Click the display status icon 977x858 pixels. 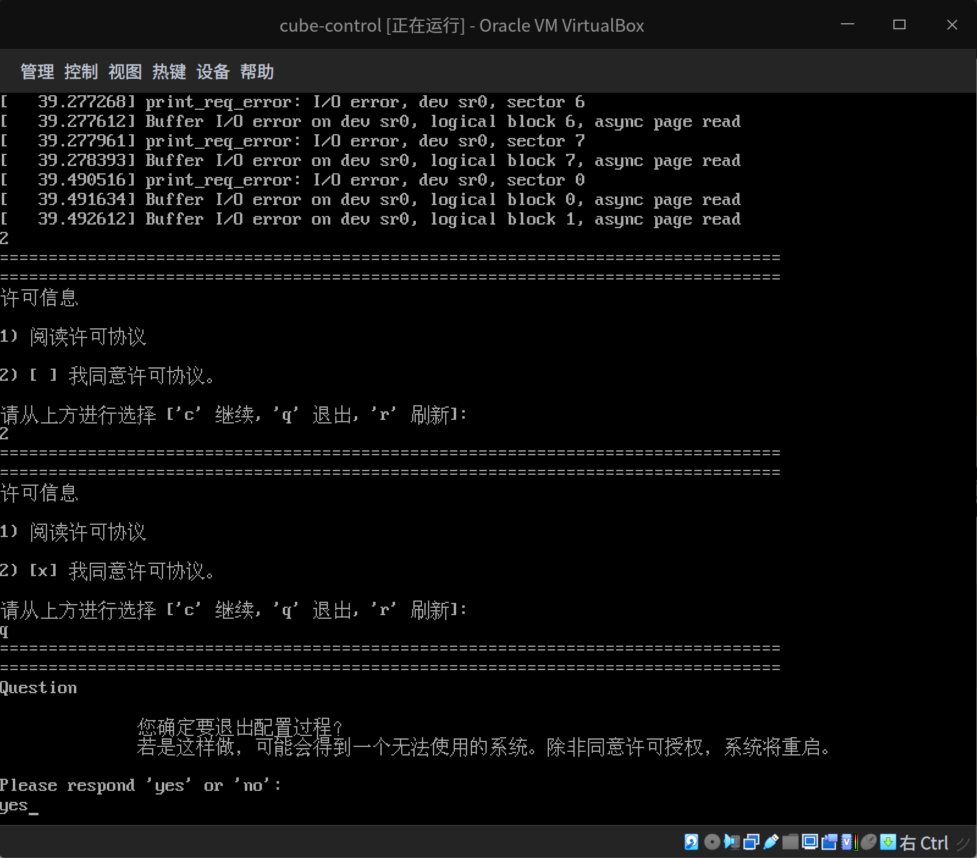pyautogui.click(x=810, y=843)
